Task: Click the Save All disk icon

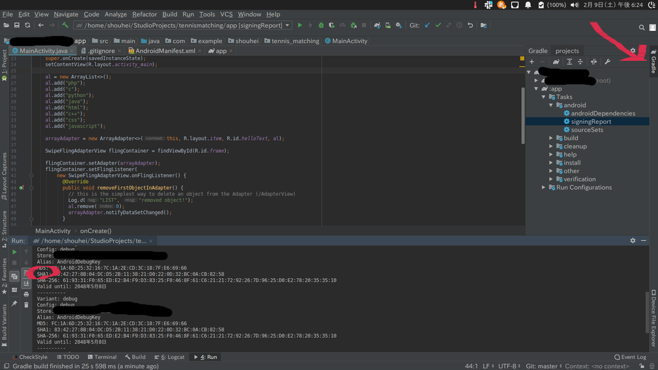Action: tap(17, 25)
